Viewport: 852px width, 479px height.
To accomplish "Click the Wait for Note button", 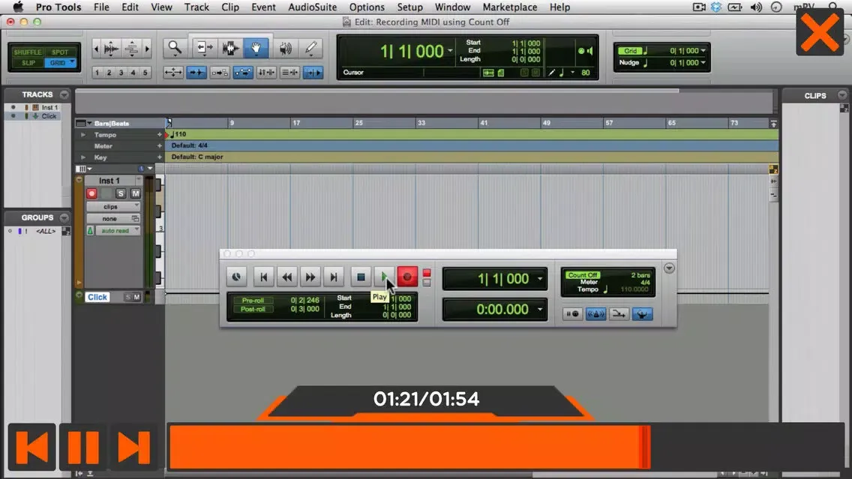I will (572, 314).
